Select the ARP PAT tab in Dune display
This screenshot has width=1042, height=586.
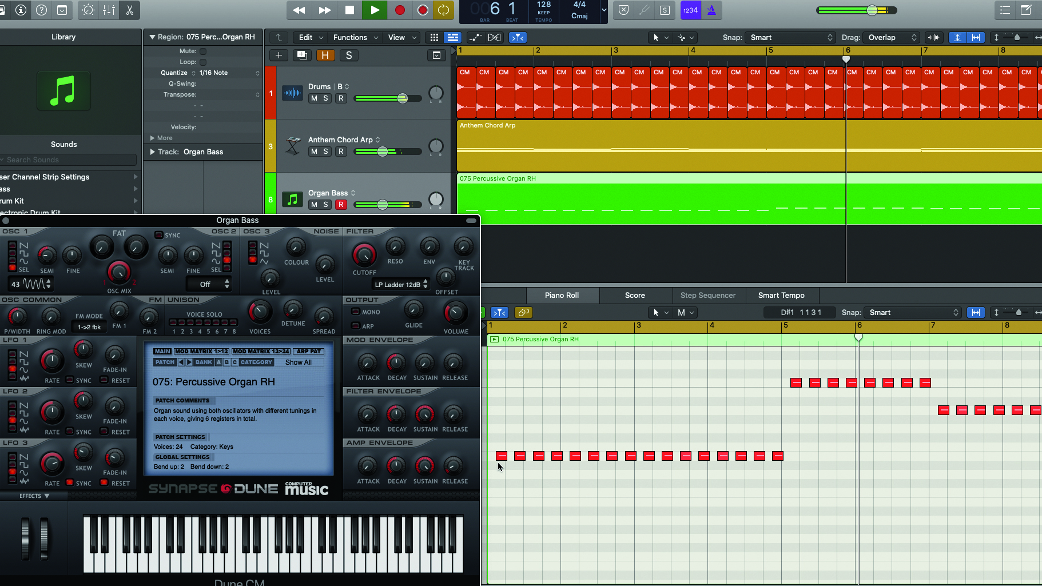(309, 352)
